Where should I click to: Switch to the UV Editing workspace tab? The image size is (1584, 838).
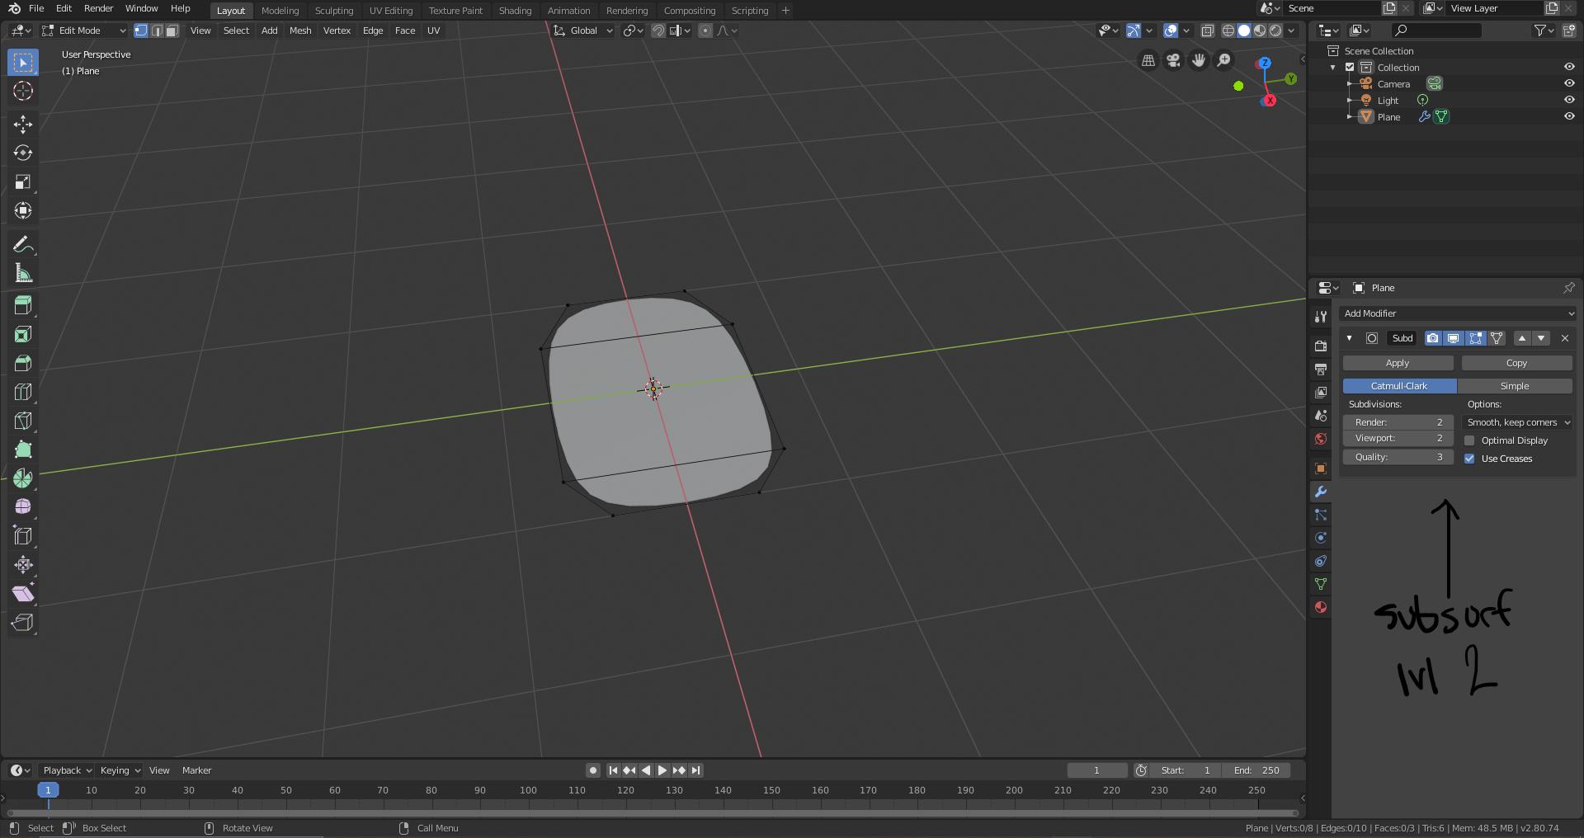[x=391, y=11]
